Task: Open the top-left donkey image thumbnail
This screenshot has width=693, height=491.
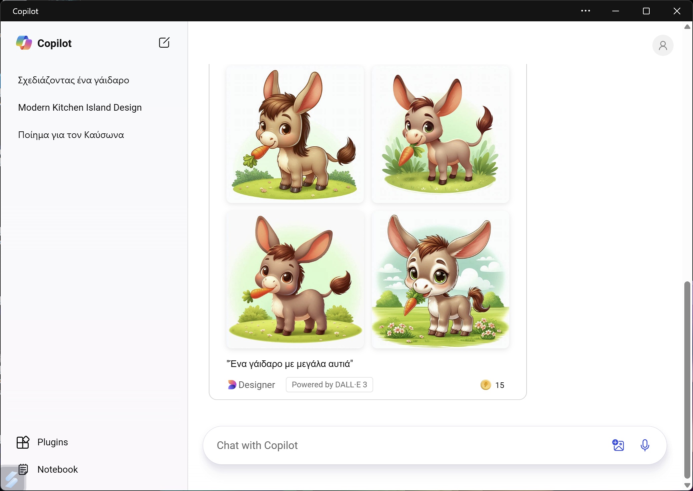Action: (295, 134)
